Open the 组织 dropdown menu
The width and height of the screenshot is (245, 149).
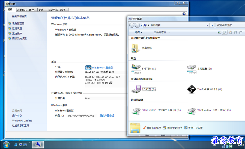(139, 32)
